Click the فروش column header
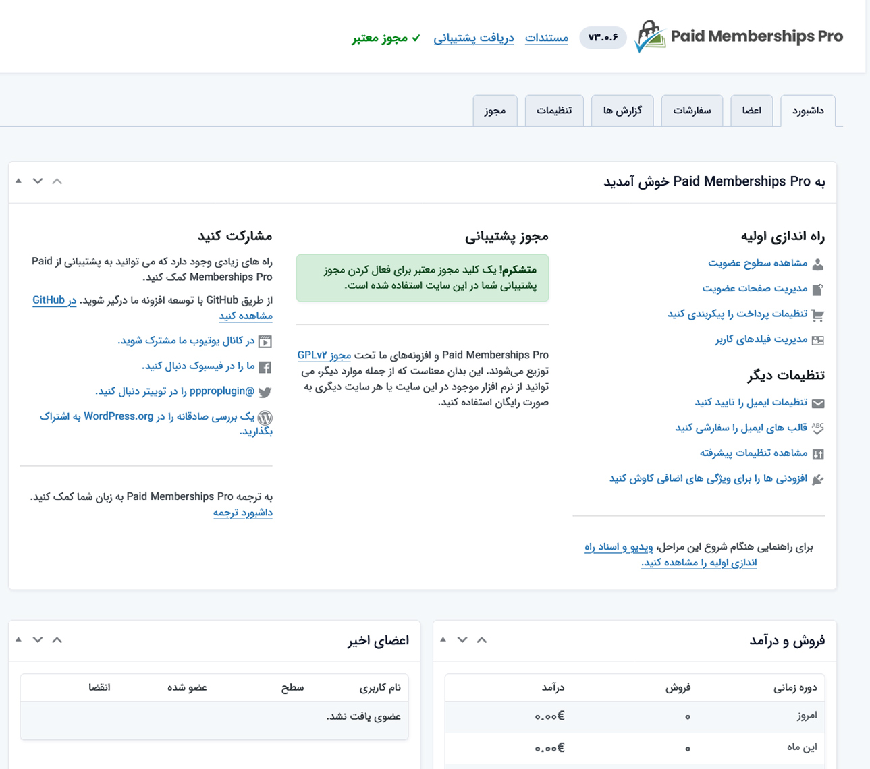The width and height of the screenshot is (870, 769). tap(678, 688)
